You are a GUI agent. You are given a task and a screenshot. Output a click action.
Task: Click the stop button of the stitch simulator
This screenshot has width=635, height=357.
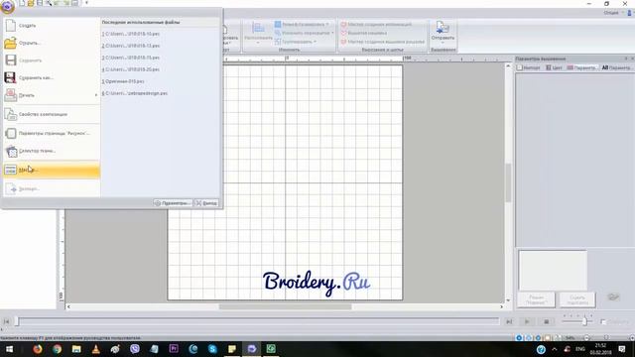[547, 321]
